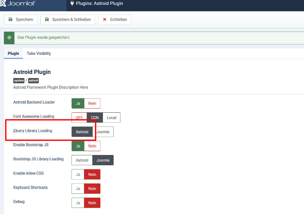This screenshot has width=304, height=214.
Task: Set Astroid Backend Loader to Ja
Action: [x=78, y=103]
